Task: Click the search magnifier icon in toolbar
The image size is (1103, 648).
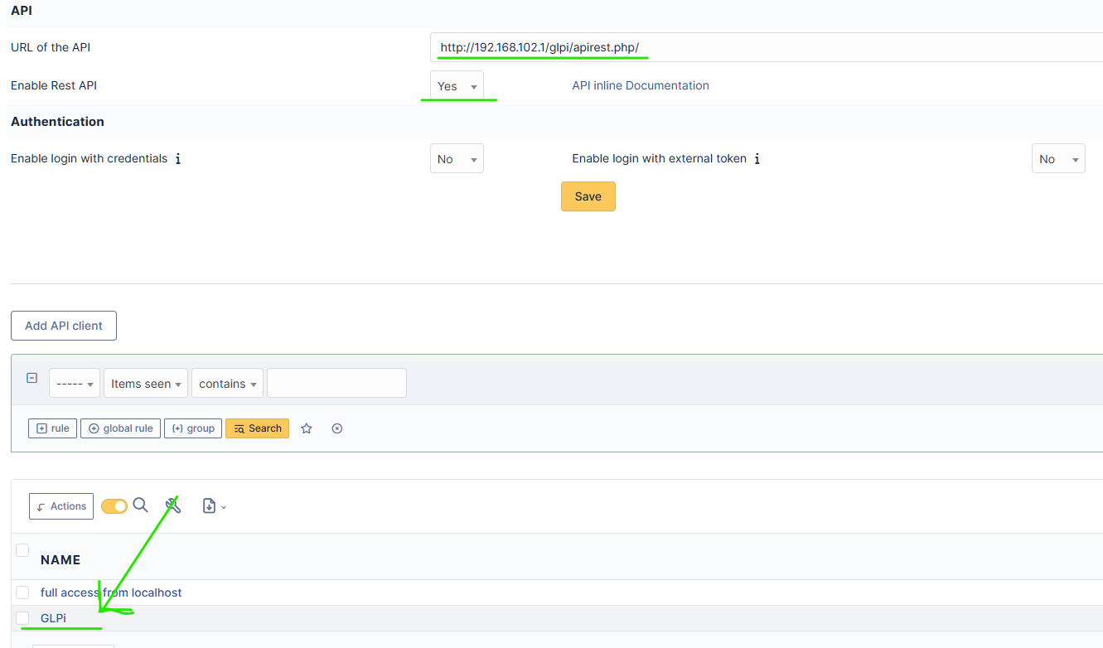Action: coord(141,505)
